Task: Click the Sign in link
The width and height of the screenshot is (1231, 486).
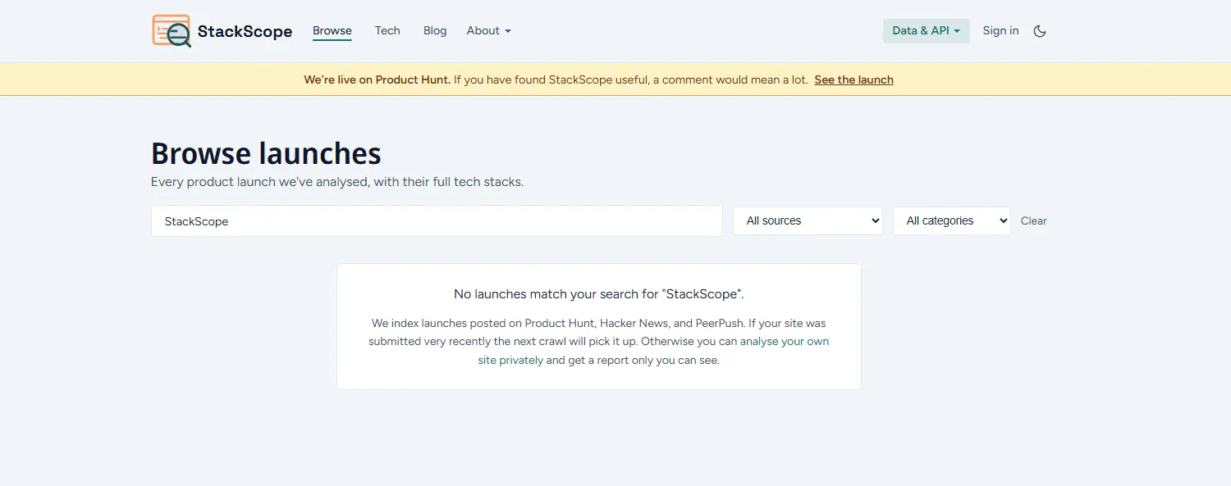Action: (1000, 31)
